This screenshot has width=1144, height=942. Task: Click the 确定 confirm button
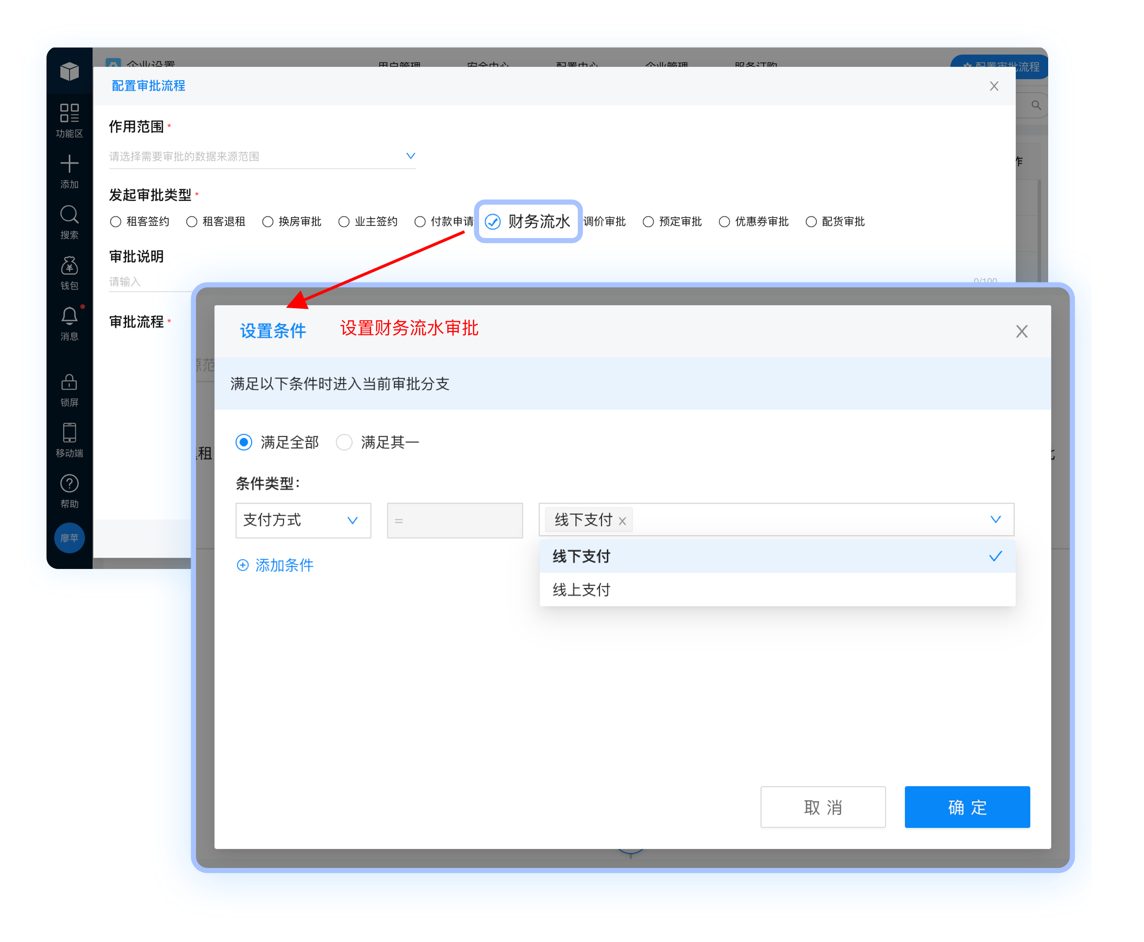[966, 807]
